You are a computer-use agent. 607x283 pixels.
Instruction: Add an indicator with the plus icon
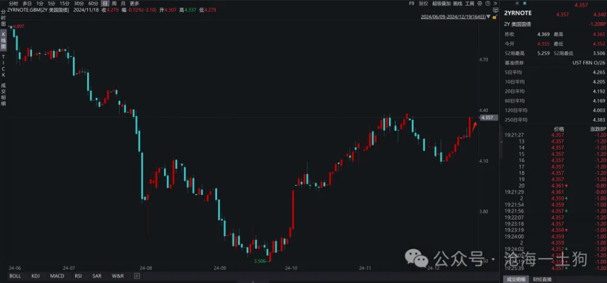tap(137, 276)
